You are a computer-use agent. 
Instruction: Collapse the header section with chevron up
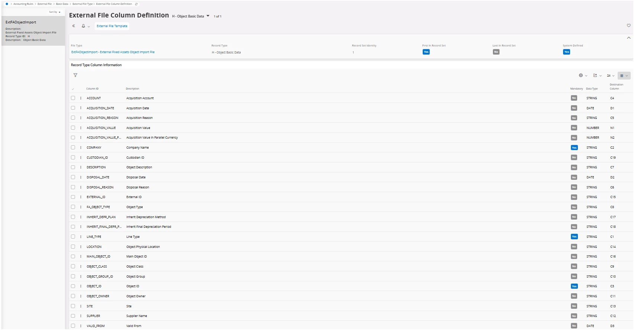628,38
